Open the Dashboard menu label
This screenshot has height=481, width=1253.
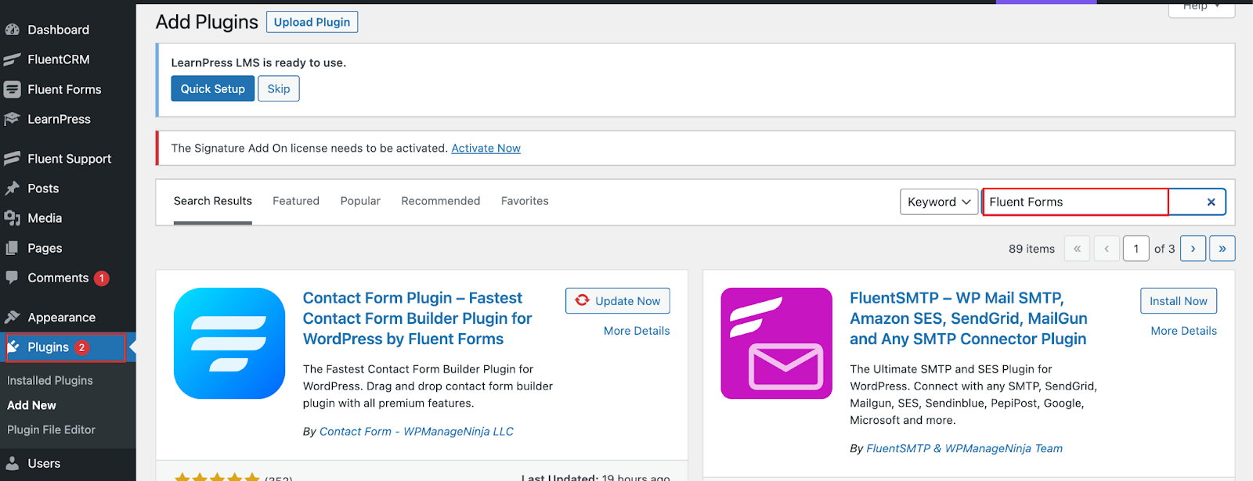coord(59,30)
